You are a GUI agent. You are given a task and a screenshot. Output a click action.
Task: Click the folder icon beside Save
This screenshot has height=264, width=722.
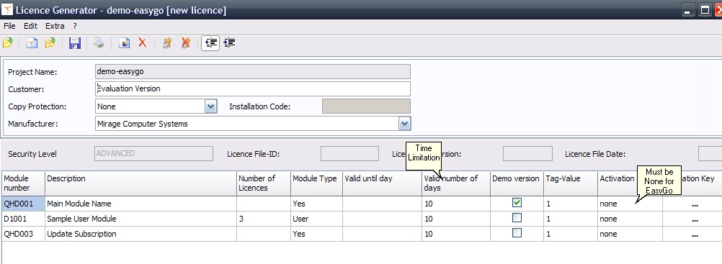50,43
